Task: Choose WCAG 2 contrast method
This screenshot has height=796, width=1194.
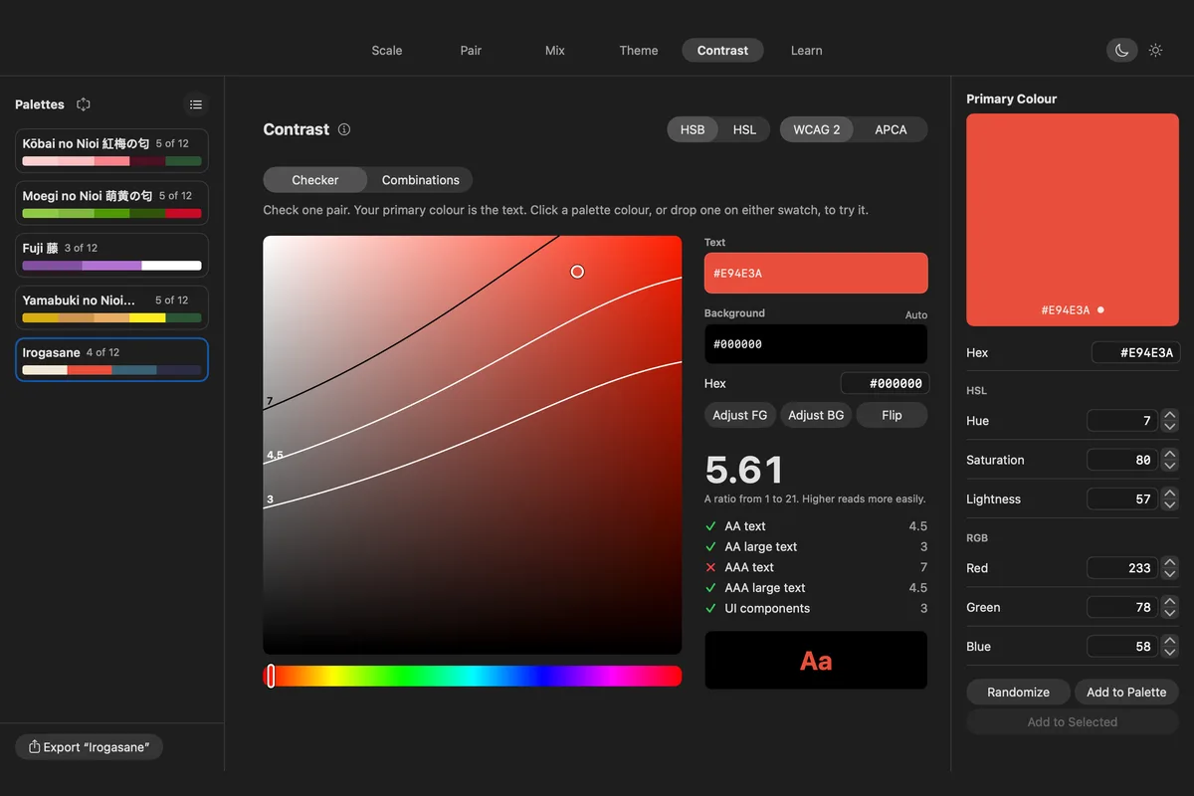Action: point(817,129)
